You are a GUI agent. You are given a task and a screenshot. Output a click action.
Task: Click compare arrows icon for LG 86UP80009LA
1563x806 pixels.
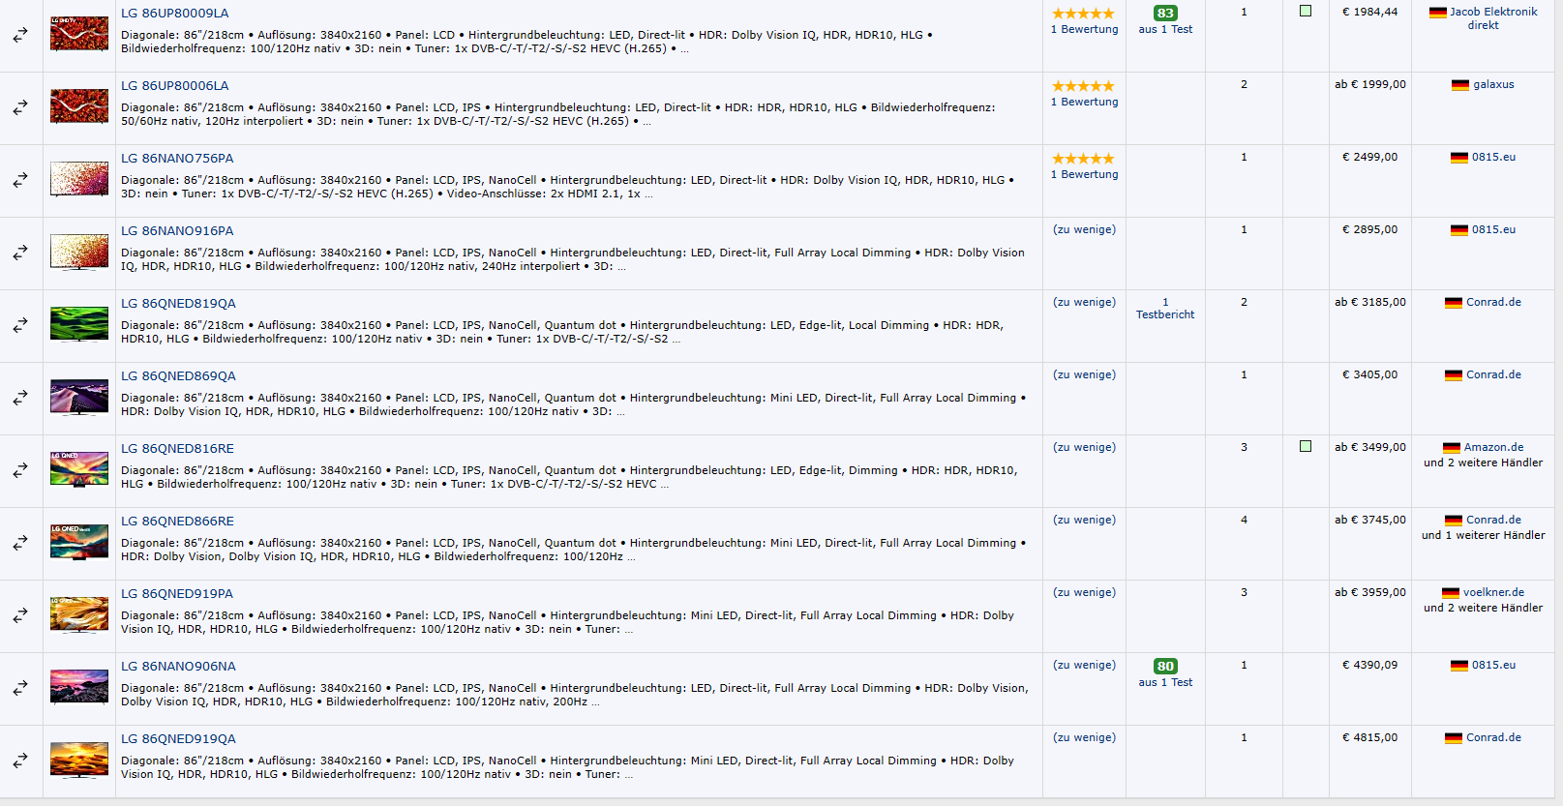click(x=20, y=35)
